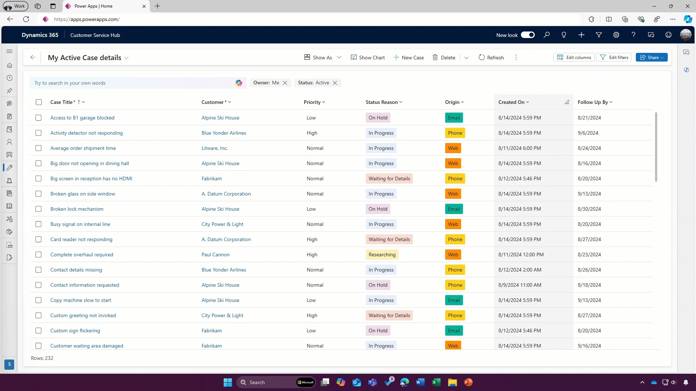The width and height of the screenshot is (696, 391).
Task: Click the back arrow beside view title
Action: click(33, 57)
